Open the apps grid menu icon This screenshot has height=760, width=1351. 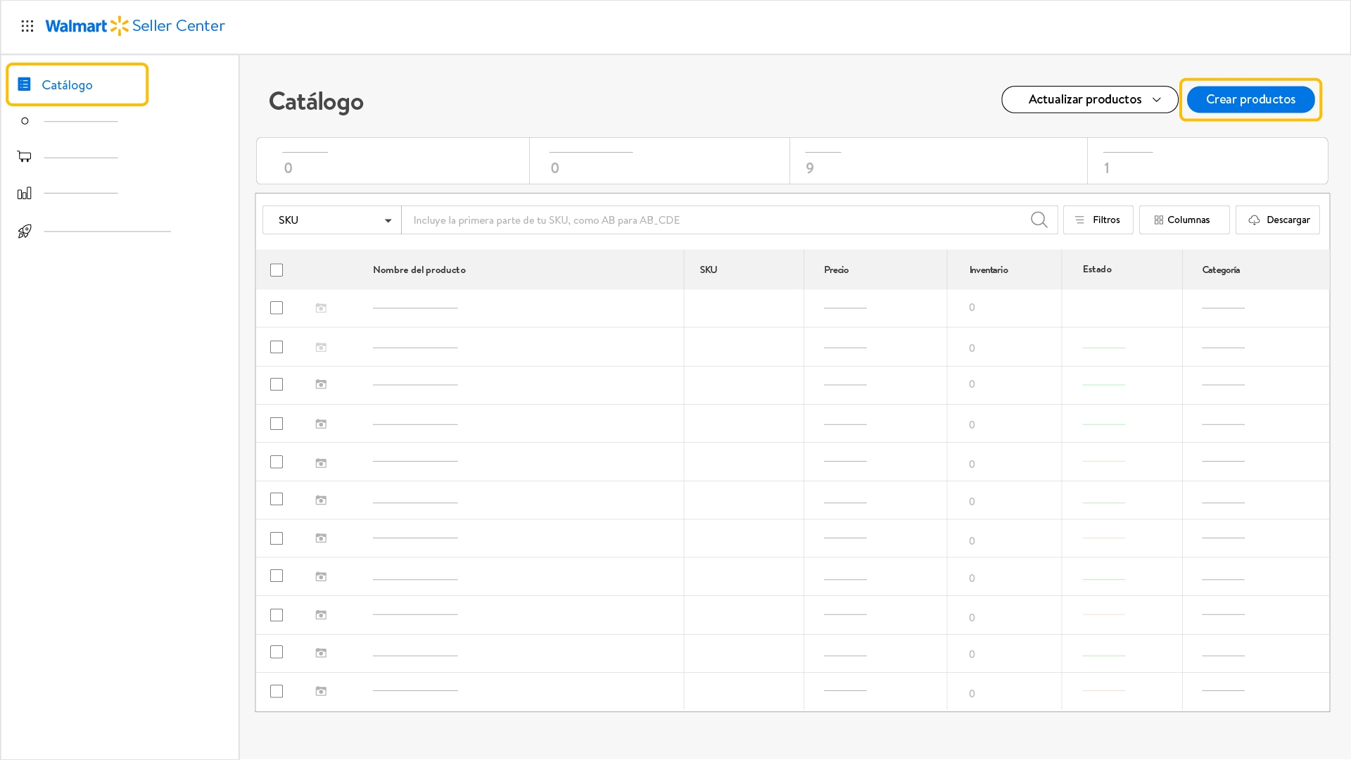(x=27, y=26)
